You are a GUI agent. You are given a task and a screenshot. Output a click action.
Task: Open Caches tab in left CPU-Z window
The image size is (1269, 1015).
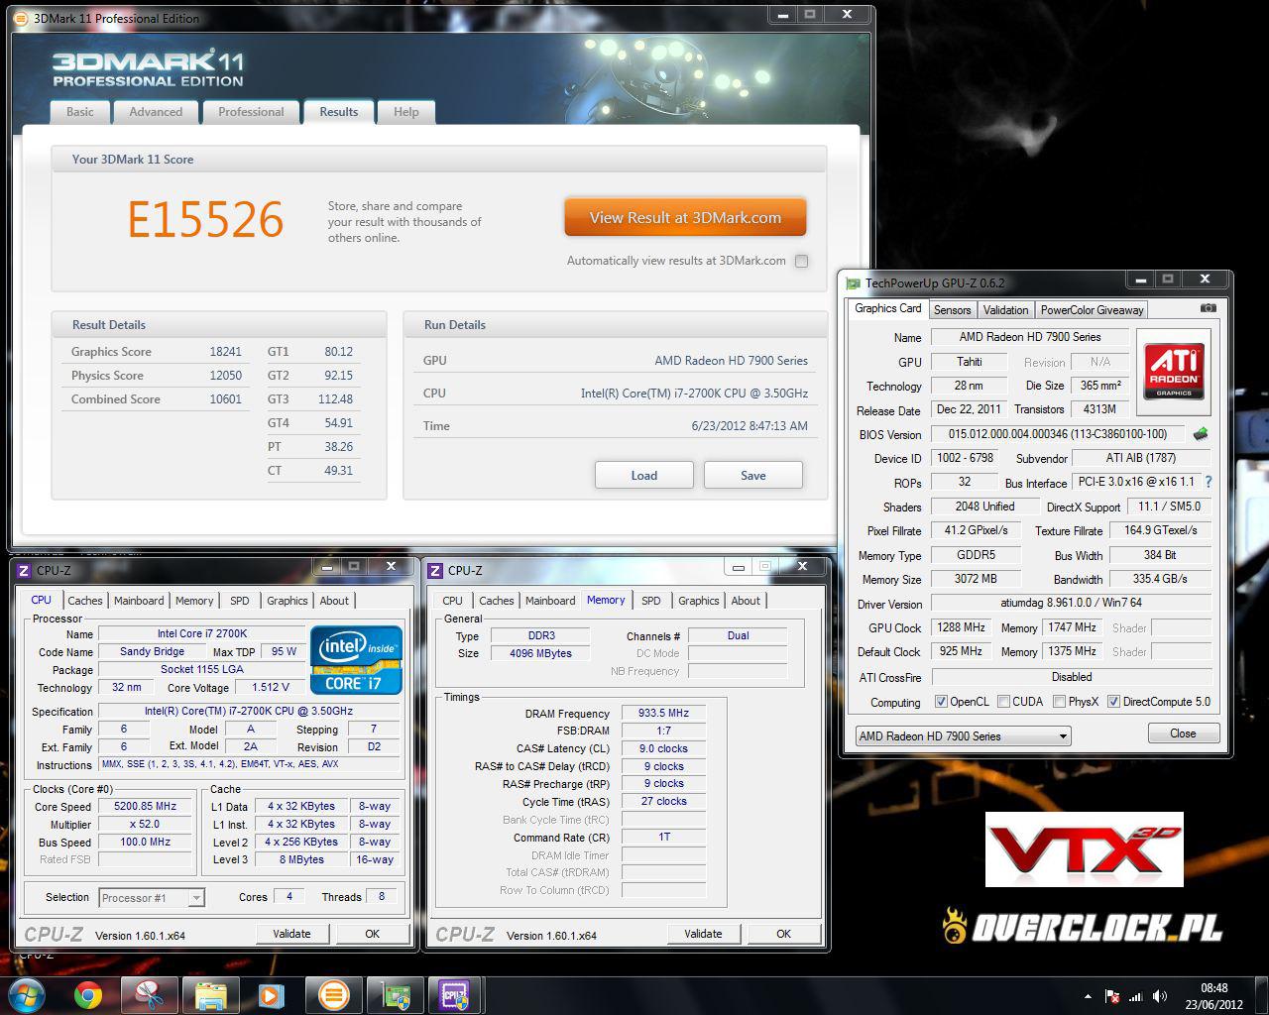click(x=85, y=601)
